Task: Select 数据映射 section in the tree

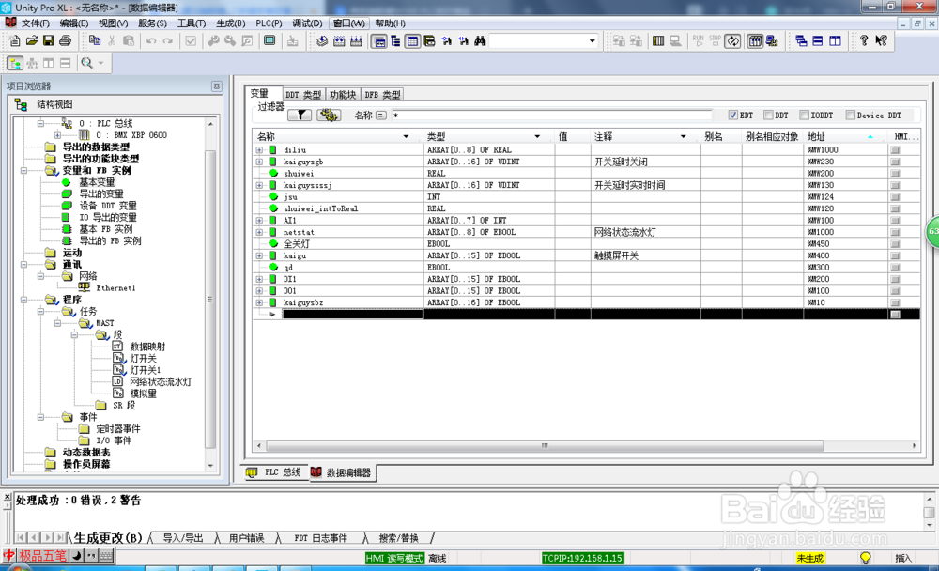Action: 147,347
